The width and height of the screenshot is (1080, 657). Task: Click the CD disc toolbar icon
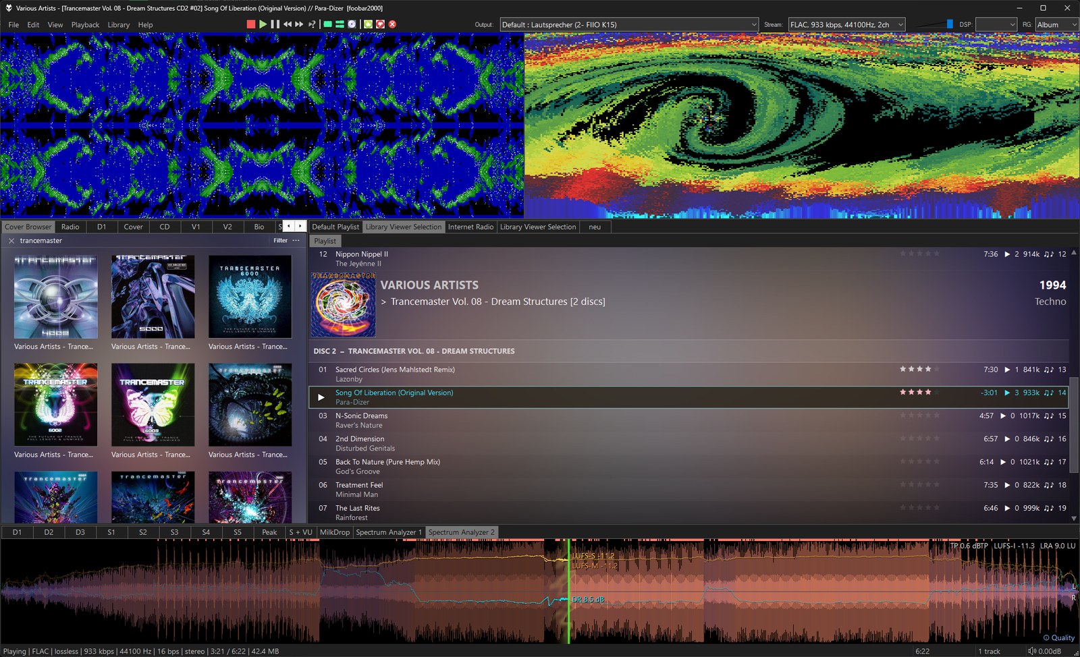click(x=352, y=24)
